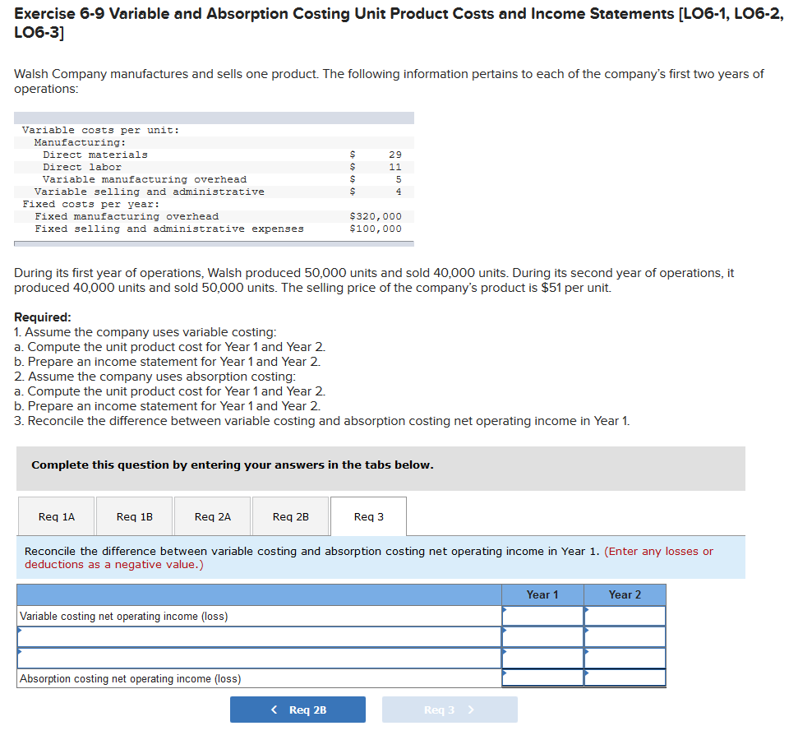Viewport: 812px width, 749px height.
Task: Click the Exercise 6-9 heading
Action: 399,23
